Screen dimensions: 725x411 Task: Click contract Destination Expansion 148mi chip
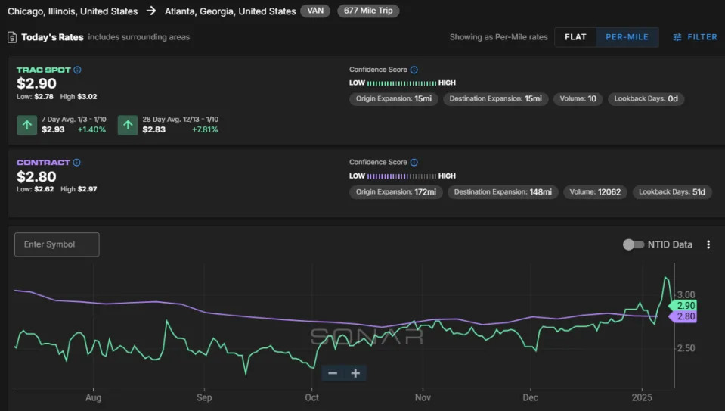coord(503,192)
